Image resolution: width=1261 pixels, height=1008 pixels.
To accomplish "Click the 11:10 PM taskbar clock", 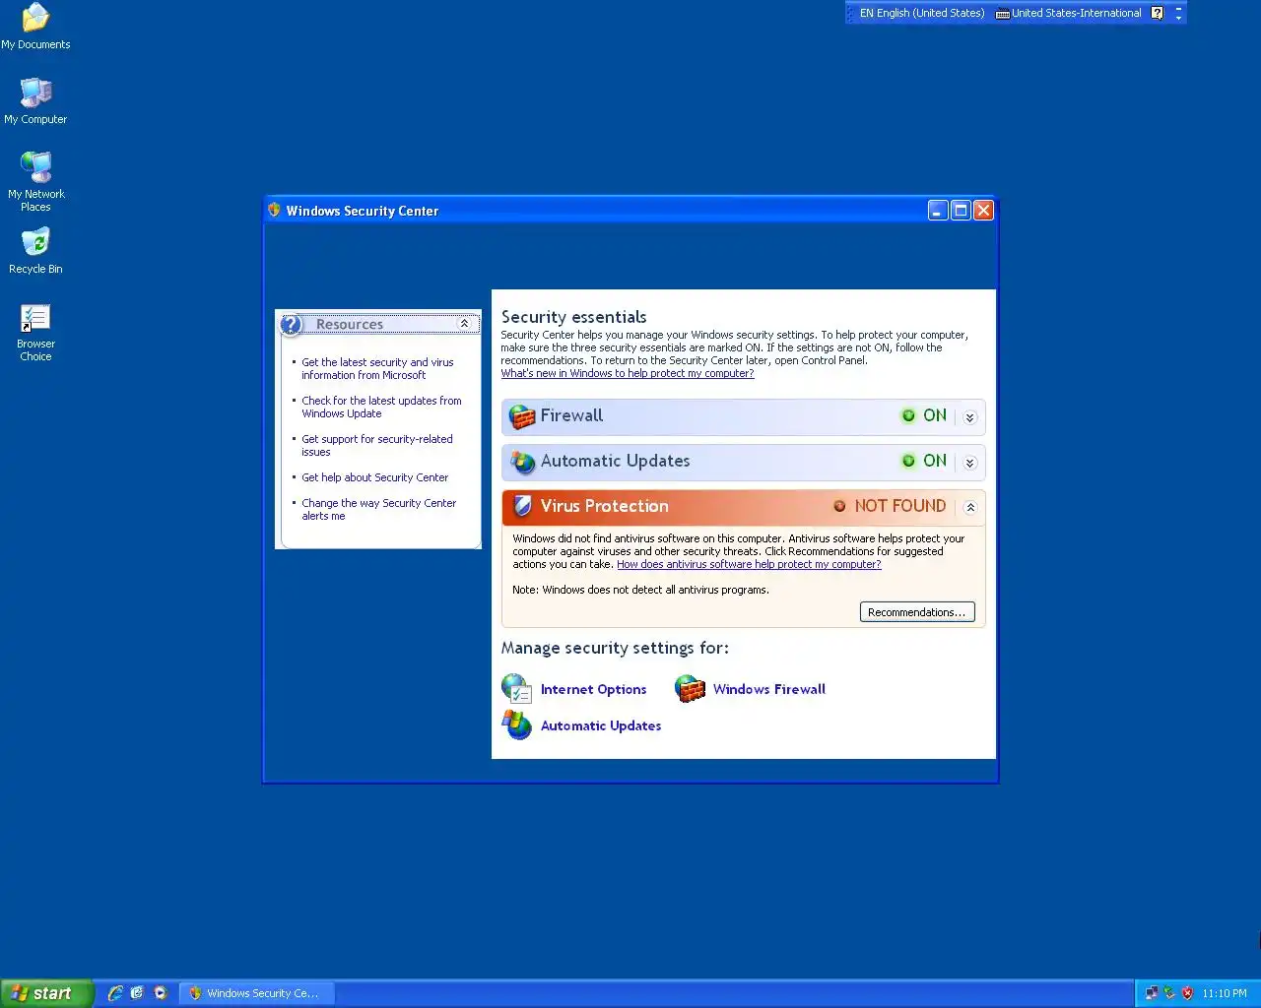I will coord(1225,993).
